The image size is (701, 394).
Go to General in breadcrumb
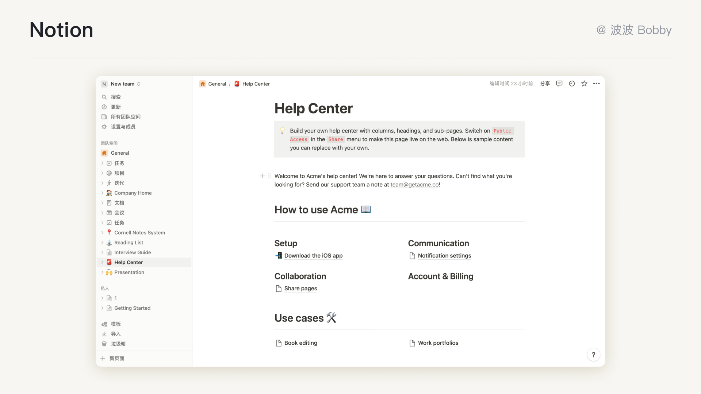pyautogui.click(x=217, y=84)
